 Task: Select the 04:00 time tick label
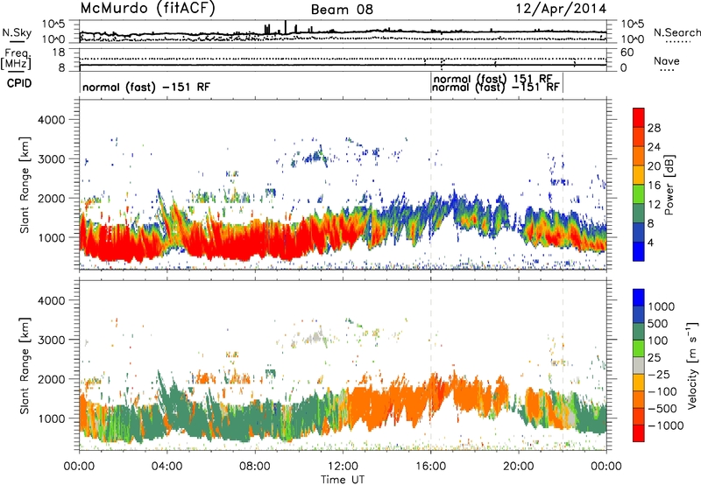pyautogui.click(x=166, y=467)
